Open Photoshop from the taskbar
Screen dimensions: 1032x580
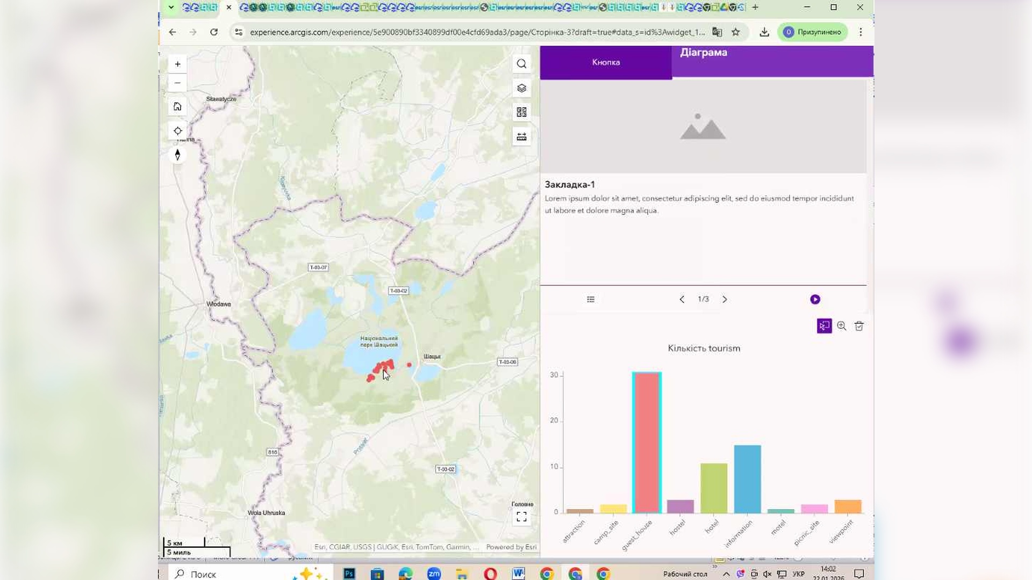[349, 574]
